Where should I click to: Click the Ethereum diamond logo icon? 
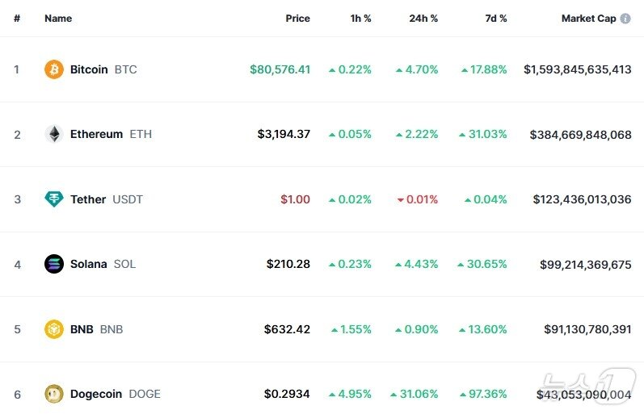tap(54, 134)
